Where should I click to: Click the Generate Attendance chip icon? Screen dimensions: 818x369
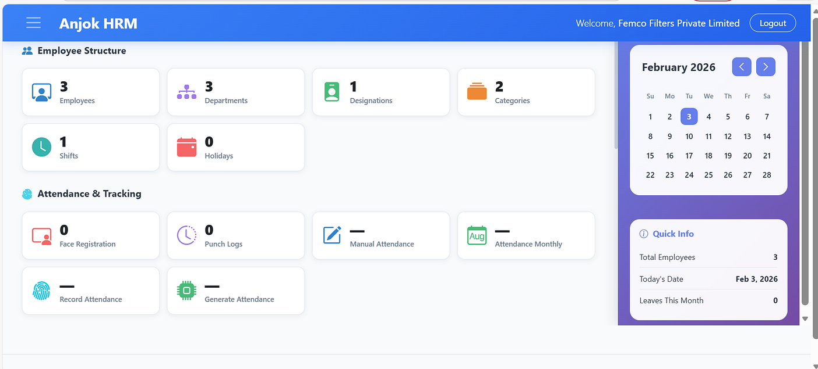coord(186,291)
